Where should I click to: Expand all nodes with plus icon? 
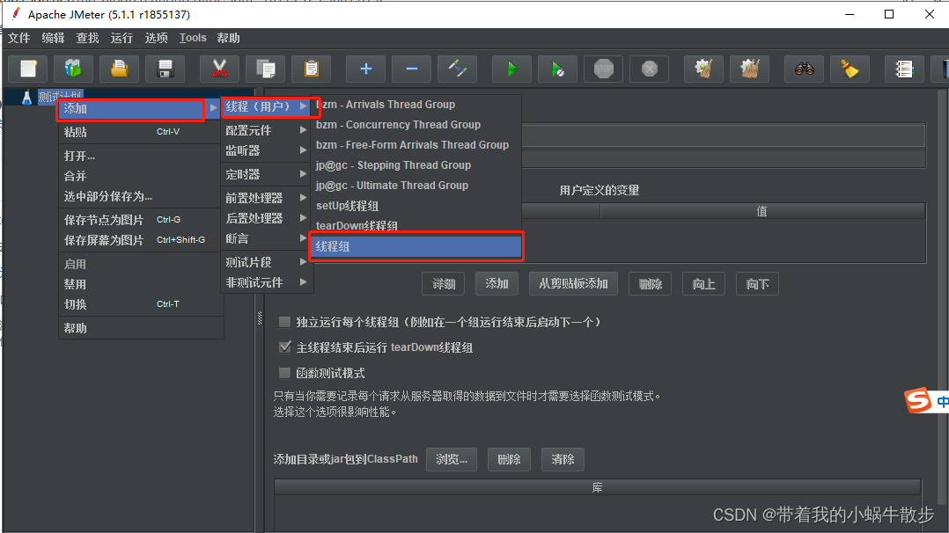(365, 69)
